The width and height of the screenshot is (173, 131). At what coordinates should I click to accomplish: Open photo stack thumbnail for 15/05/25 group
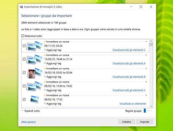coord(34,59)
